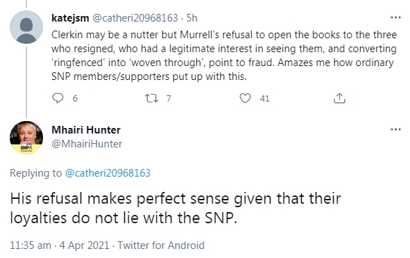Image resolution: width=410 pixels, height=258 pixels.
Task: Open katejsm display name profile link
Action: 70,18
